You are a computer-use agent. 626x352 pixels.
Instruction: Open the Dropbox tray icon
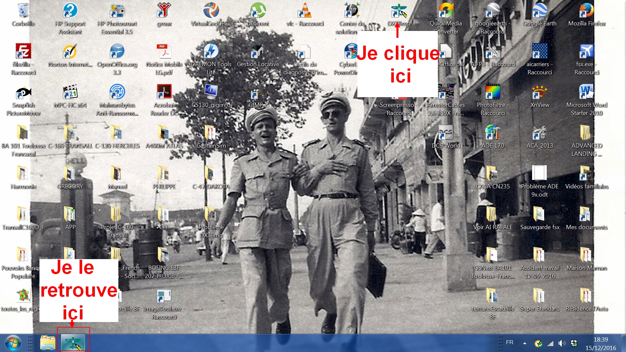point(574,343)
